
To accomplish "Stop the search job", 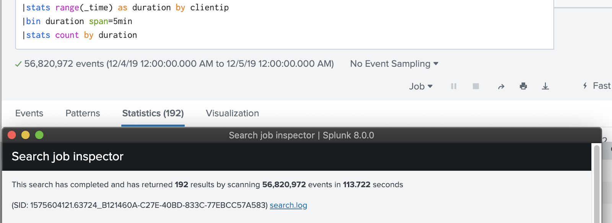I will pos(476,86).
